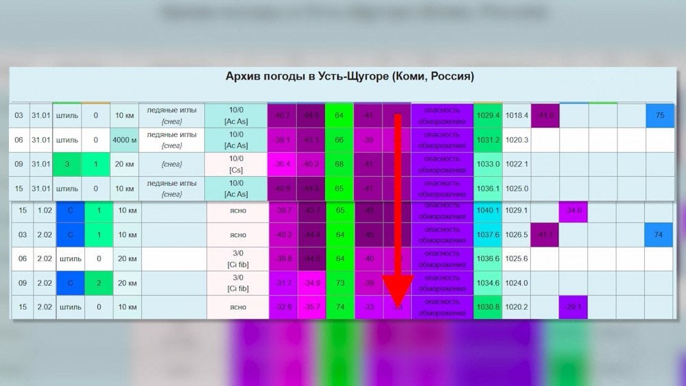686x386 pixels.
Task: Click the green wind speed cell 2
Action: (97, 282)
